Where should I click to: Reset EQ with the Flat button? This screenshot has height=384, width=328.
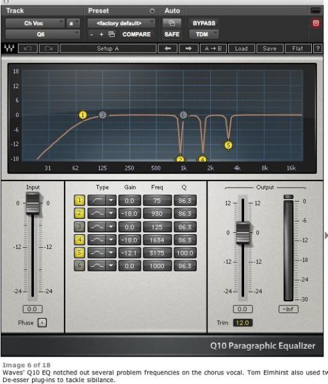(x=298, y=49)
